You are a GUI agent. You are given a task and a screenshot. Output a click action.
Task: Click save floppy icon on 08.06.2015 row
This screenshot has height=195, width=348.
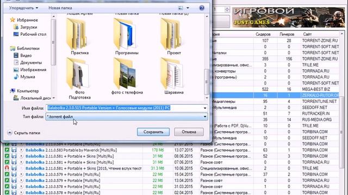coord(14,156)
